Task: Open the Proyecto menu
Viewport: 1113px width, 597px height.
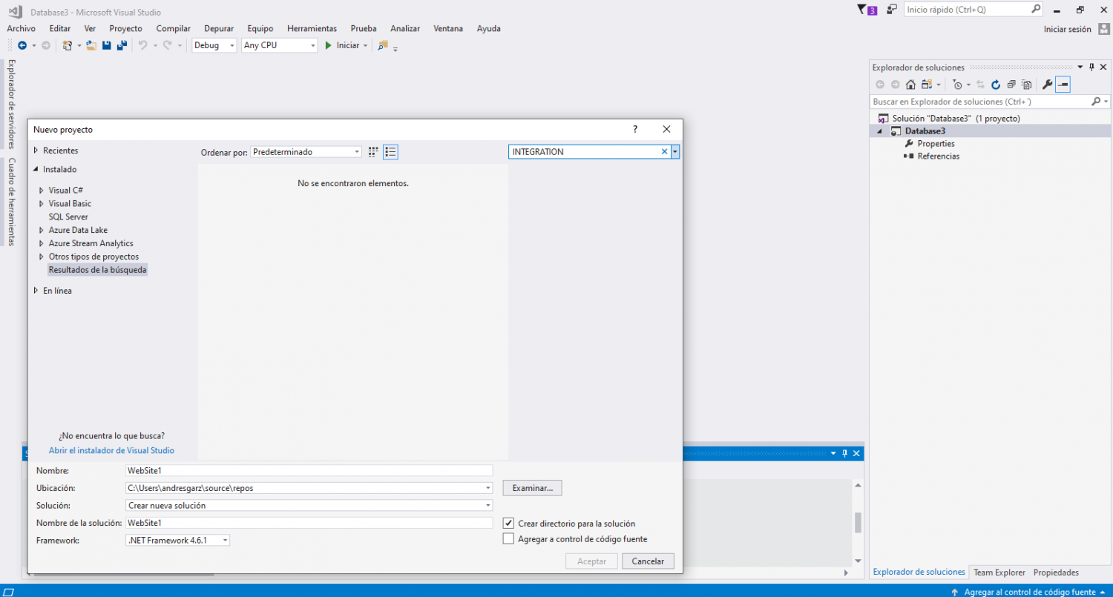Action: click(125, 28)
